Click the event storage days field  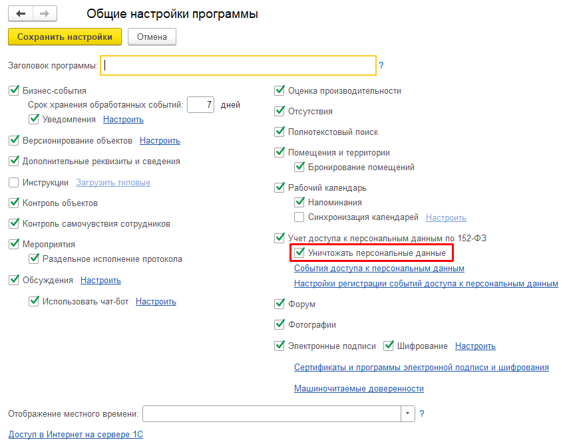[200, 104]
